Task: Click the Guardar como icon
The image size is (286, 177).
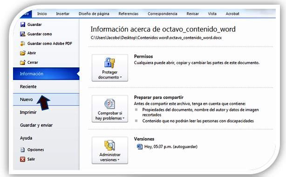Action: (x=23, y=34)
